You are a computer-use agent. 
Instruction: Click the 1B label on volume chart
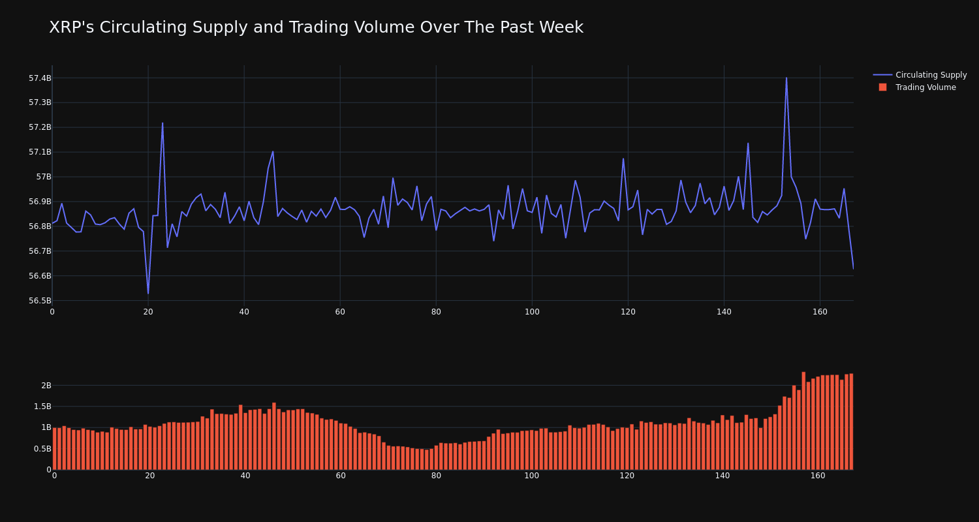(46, 427)
